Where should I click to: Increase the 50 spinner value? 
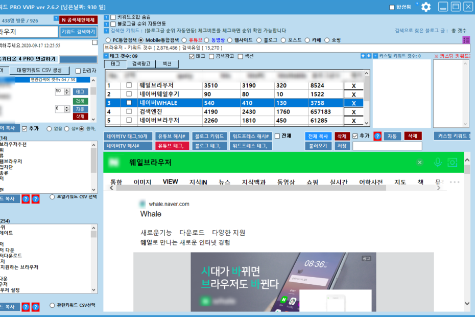(67, 89)
